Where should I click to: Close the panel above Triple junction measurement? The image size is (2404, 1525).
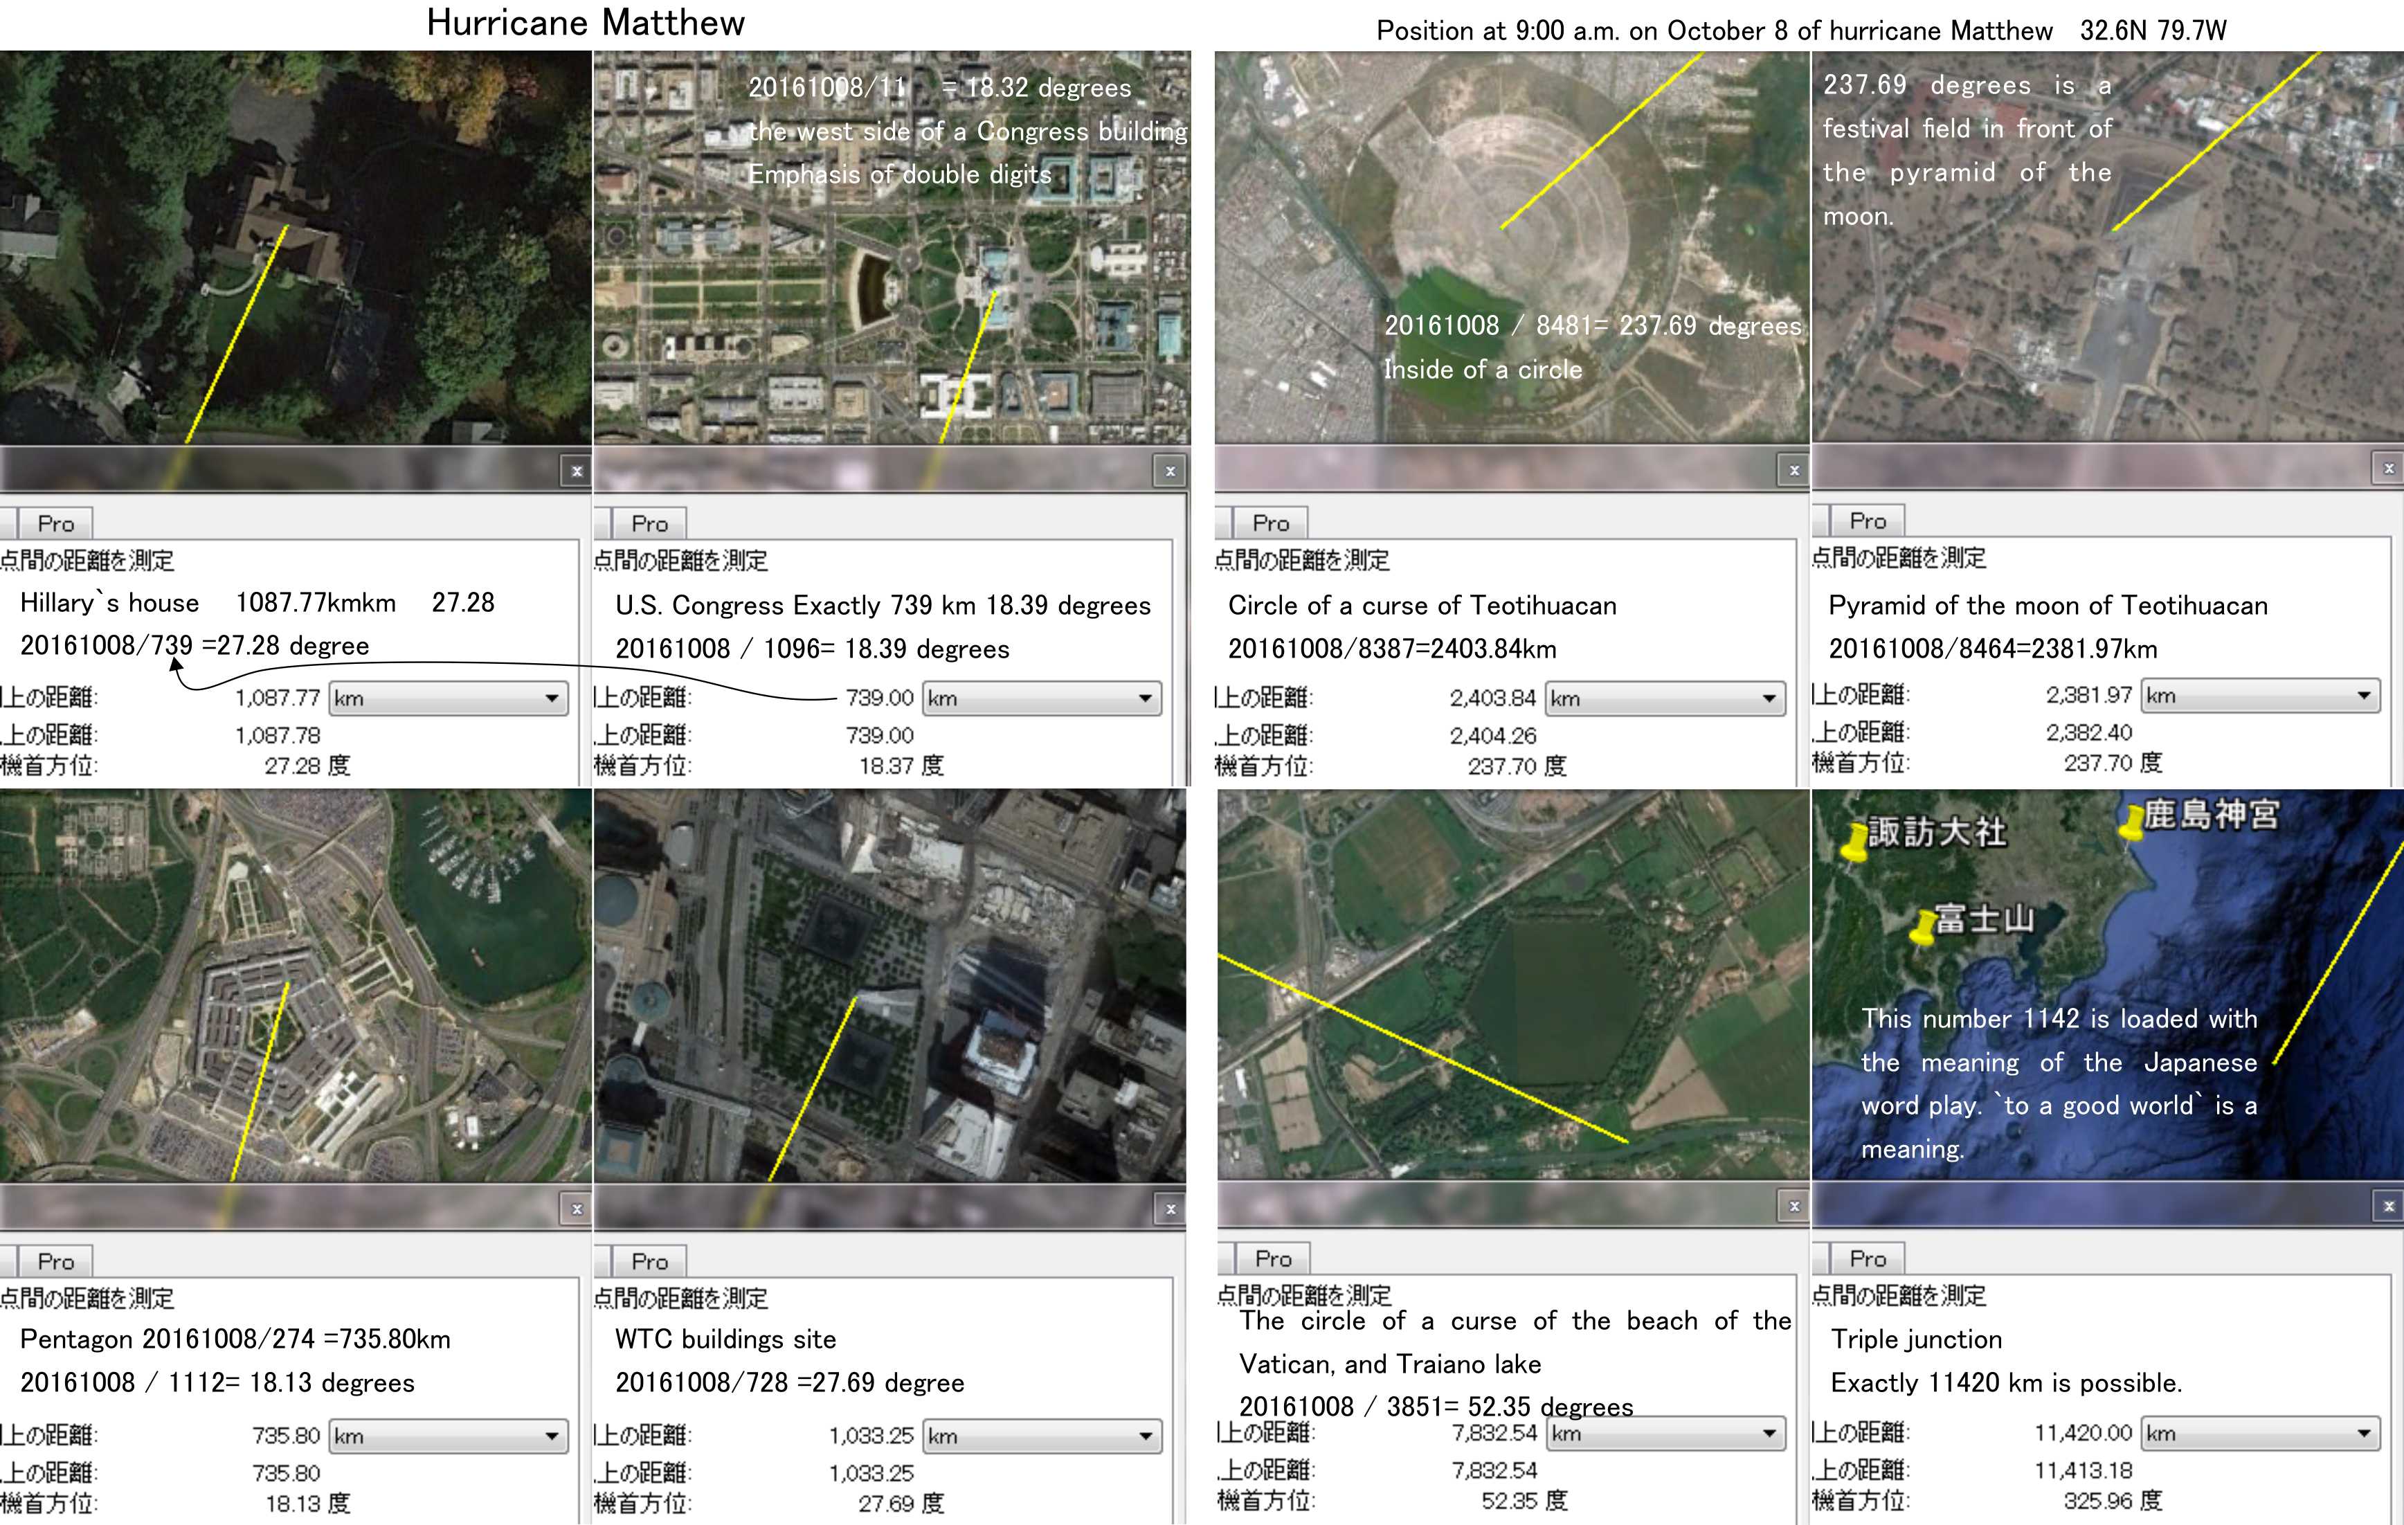tap(2388, 1207)
